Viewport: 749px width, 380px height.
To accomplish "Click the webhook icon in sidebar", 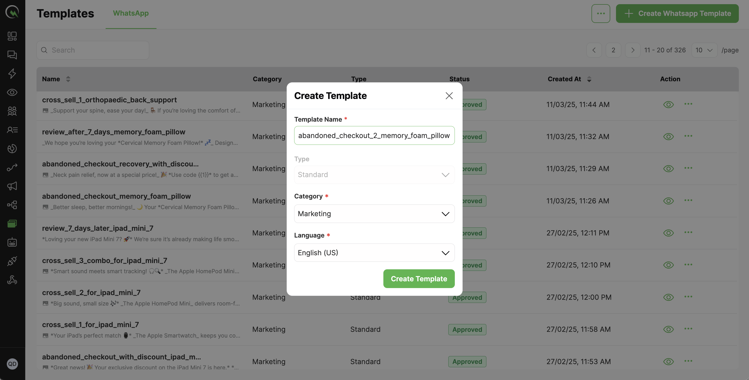I will click(x=12, y=280).
